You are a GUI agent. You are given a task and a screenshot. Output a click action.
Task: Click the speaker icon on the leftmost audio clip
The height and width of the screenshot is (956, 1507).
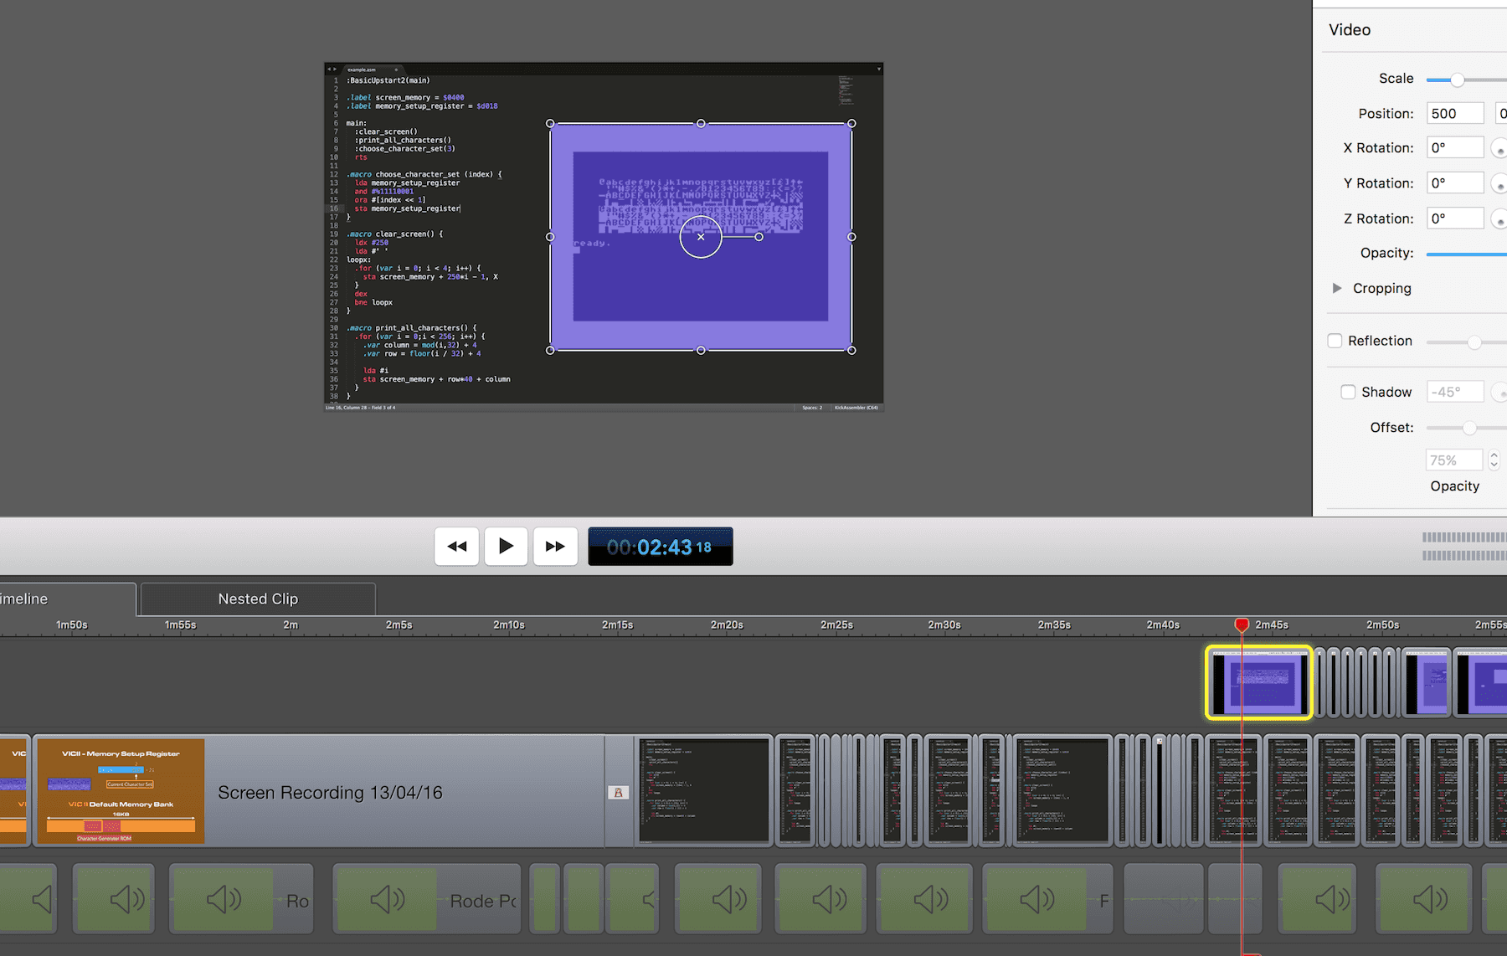pyautogui.click(x=42, y=898)
